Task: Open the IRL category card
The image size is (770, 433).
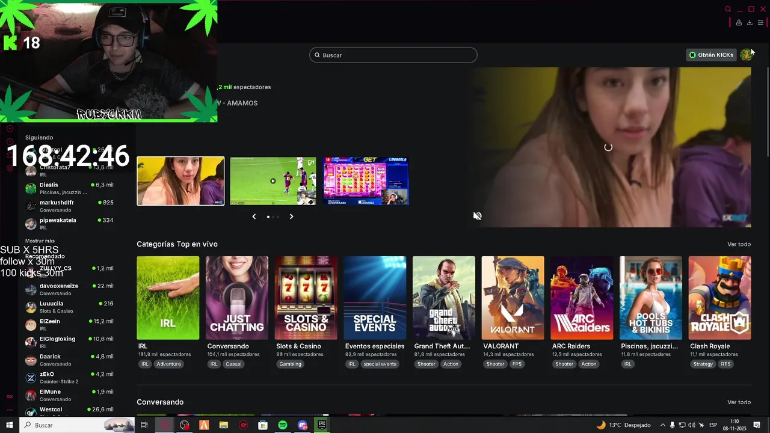Action: [x=168, y=298]
